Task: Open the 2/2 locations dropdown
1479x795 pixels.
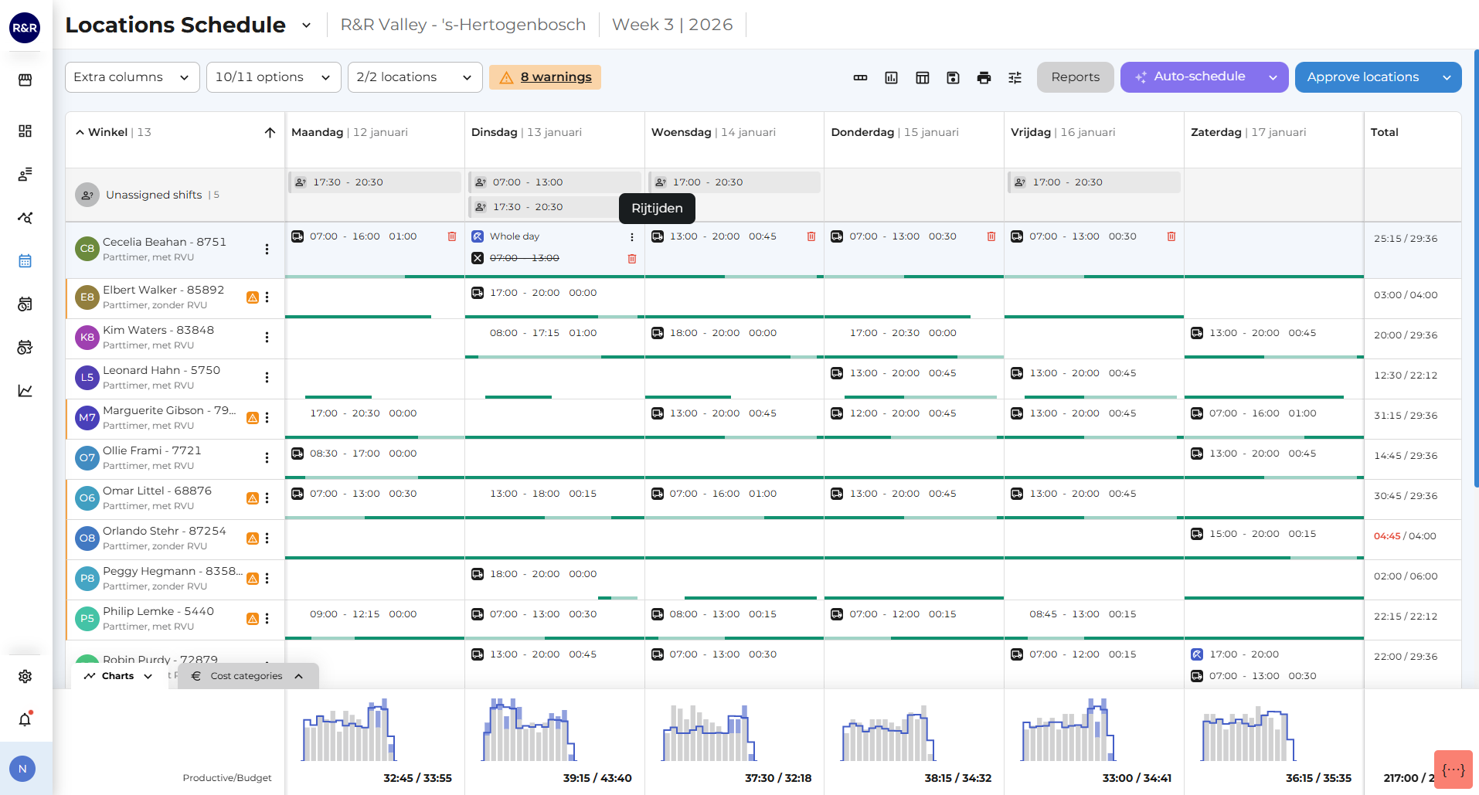Action: pos(415,77)
